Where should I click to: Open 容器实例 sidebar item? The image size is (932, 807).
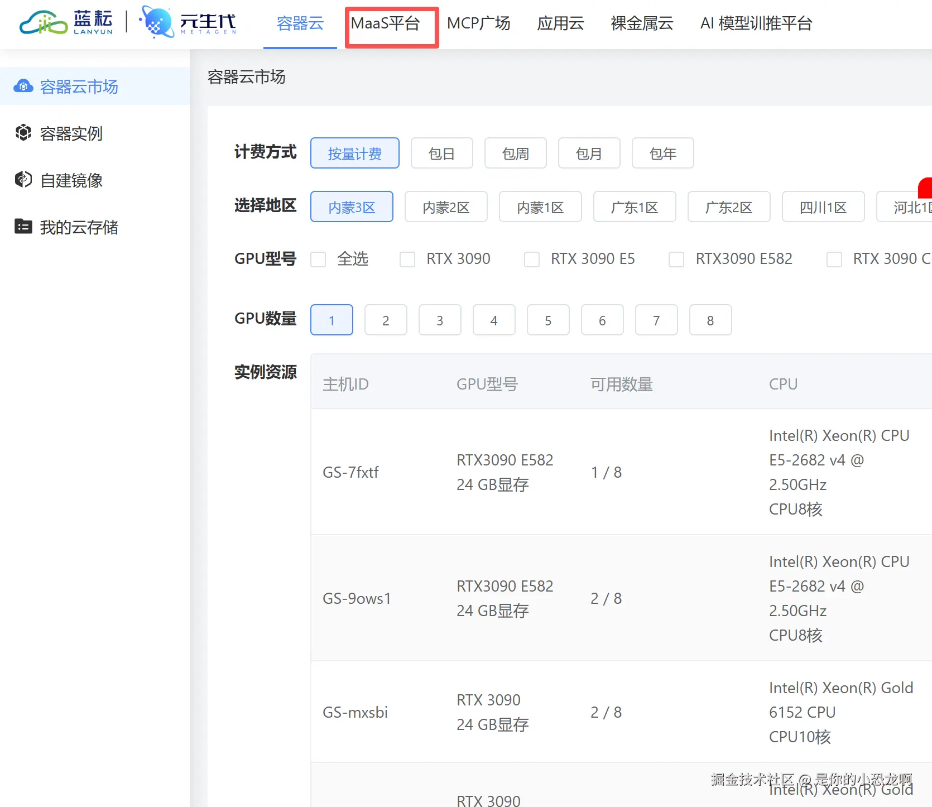(95, 133)
